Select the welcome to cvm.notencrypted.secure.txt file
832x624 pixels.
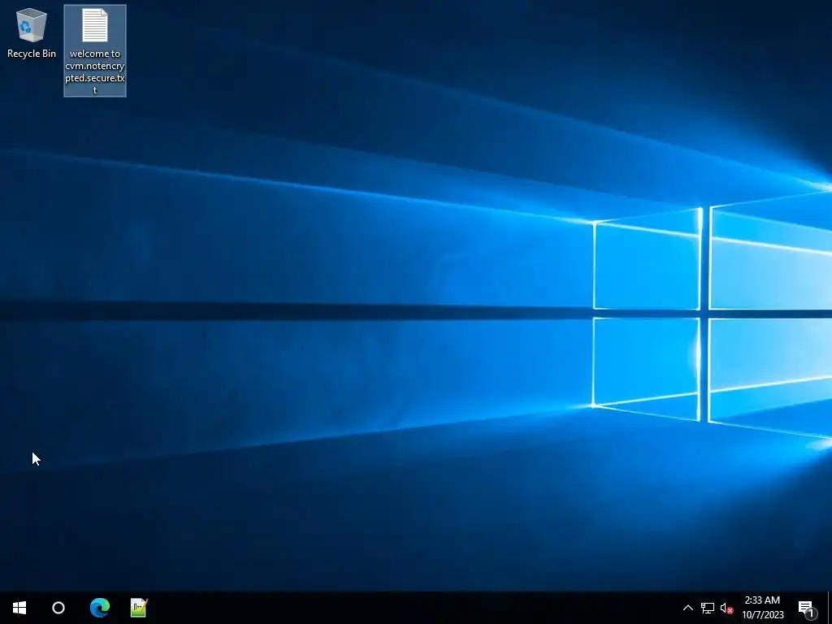click(x=95, y=51)
